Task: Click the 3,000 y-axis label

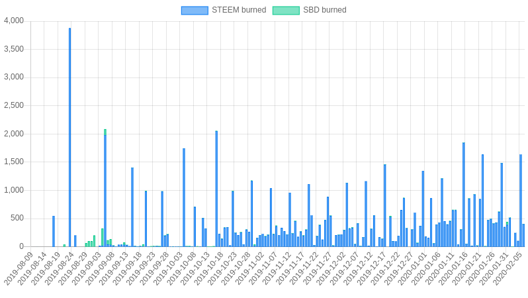Action: click(14, 77)
